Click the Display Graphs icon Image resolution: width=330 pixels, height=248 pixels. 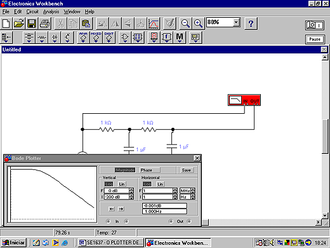tap(154, 24)
